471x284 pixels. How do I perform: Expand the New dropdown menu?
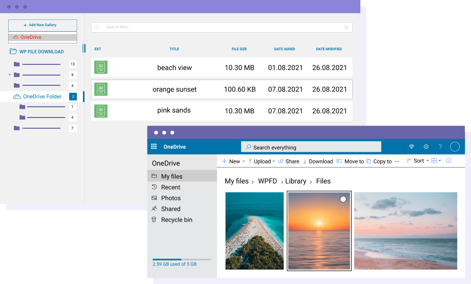tap(233, 161)
